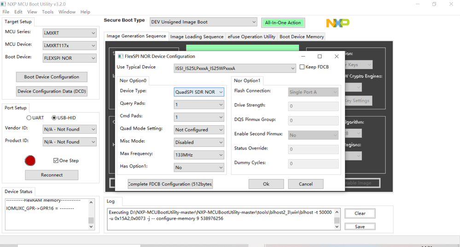Image resolution: width=460 pixels, height=247 pixels.
Task: Open the Flash Connection dropdown
Action: pos(313,92)
